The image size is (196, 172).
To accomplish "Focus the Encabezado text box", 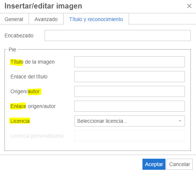I will point(118,36).
